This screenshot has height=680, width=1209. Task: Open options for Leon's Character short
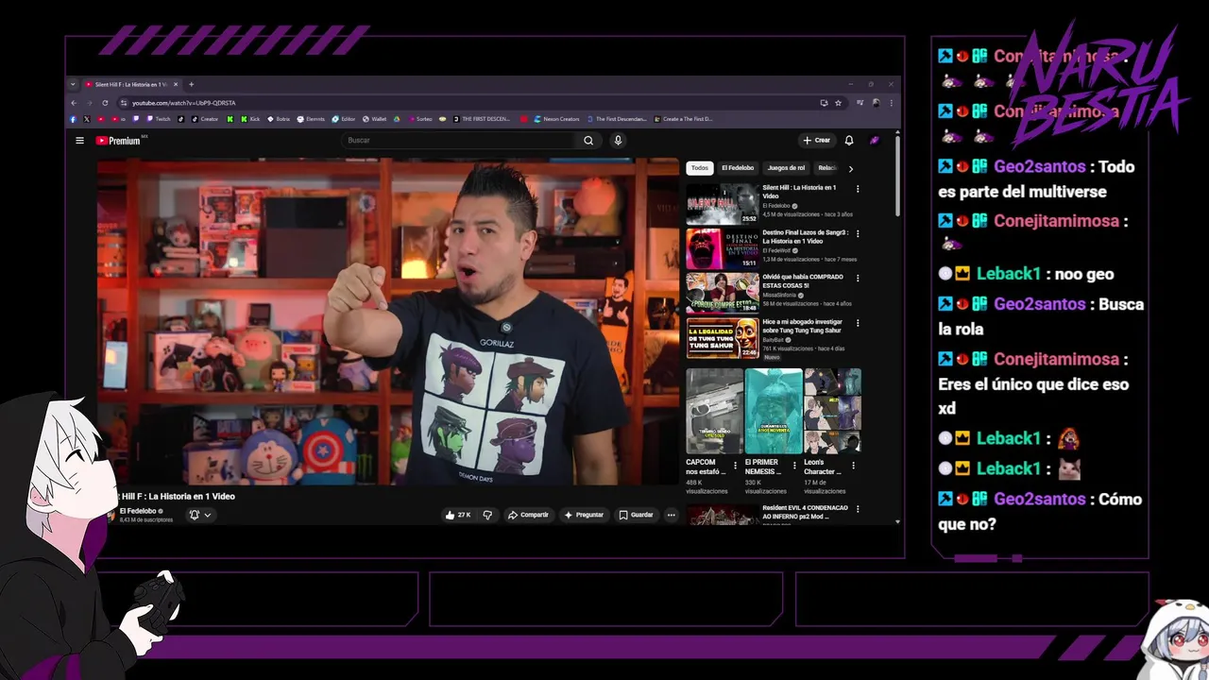855,466
